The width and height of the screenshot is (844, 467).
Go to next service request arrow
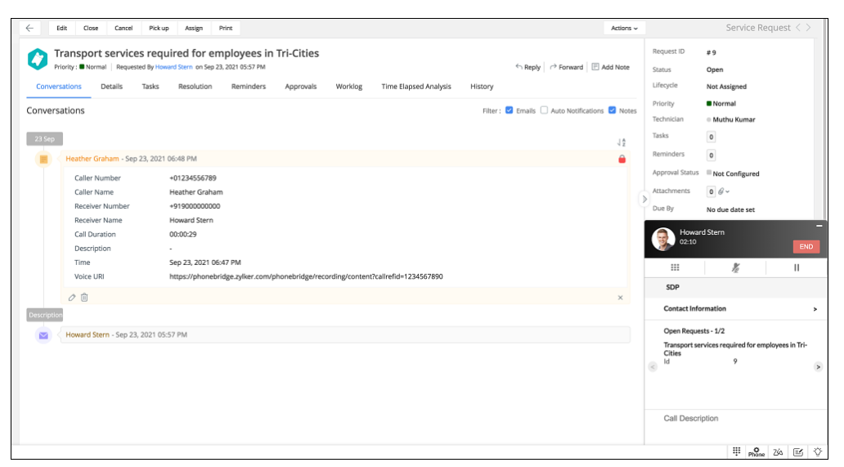pyautogui.click(x=808, y=28)
